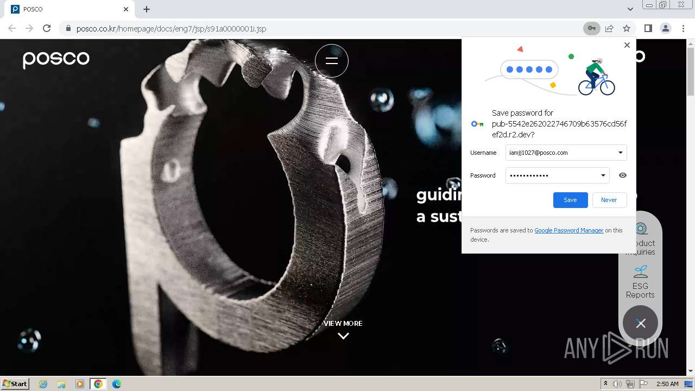Open the volume speaker tray icon
The image size is (695, 391).
click(617, 384)
